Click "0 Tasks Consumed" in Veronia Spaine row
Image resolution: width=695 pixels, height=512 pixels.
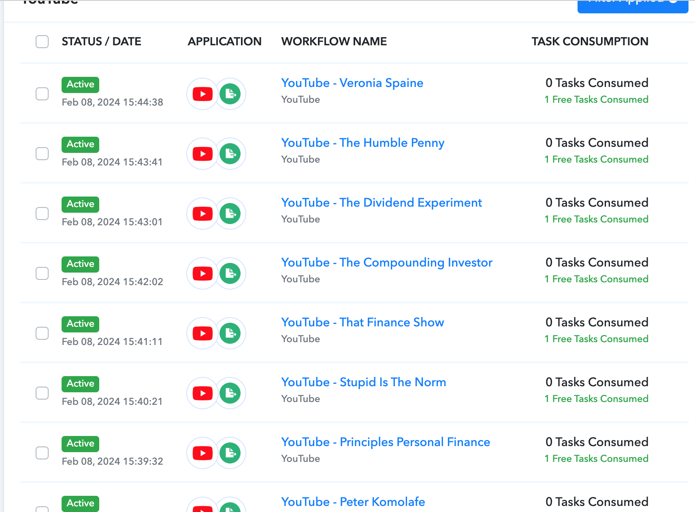(x=597, y=83)
